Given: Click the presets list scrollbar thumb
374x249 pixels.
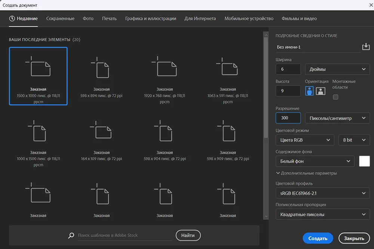Looking at the screenshot, I should tap(266, 88).
